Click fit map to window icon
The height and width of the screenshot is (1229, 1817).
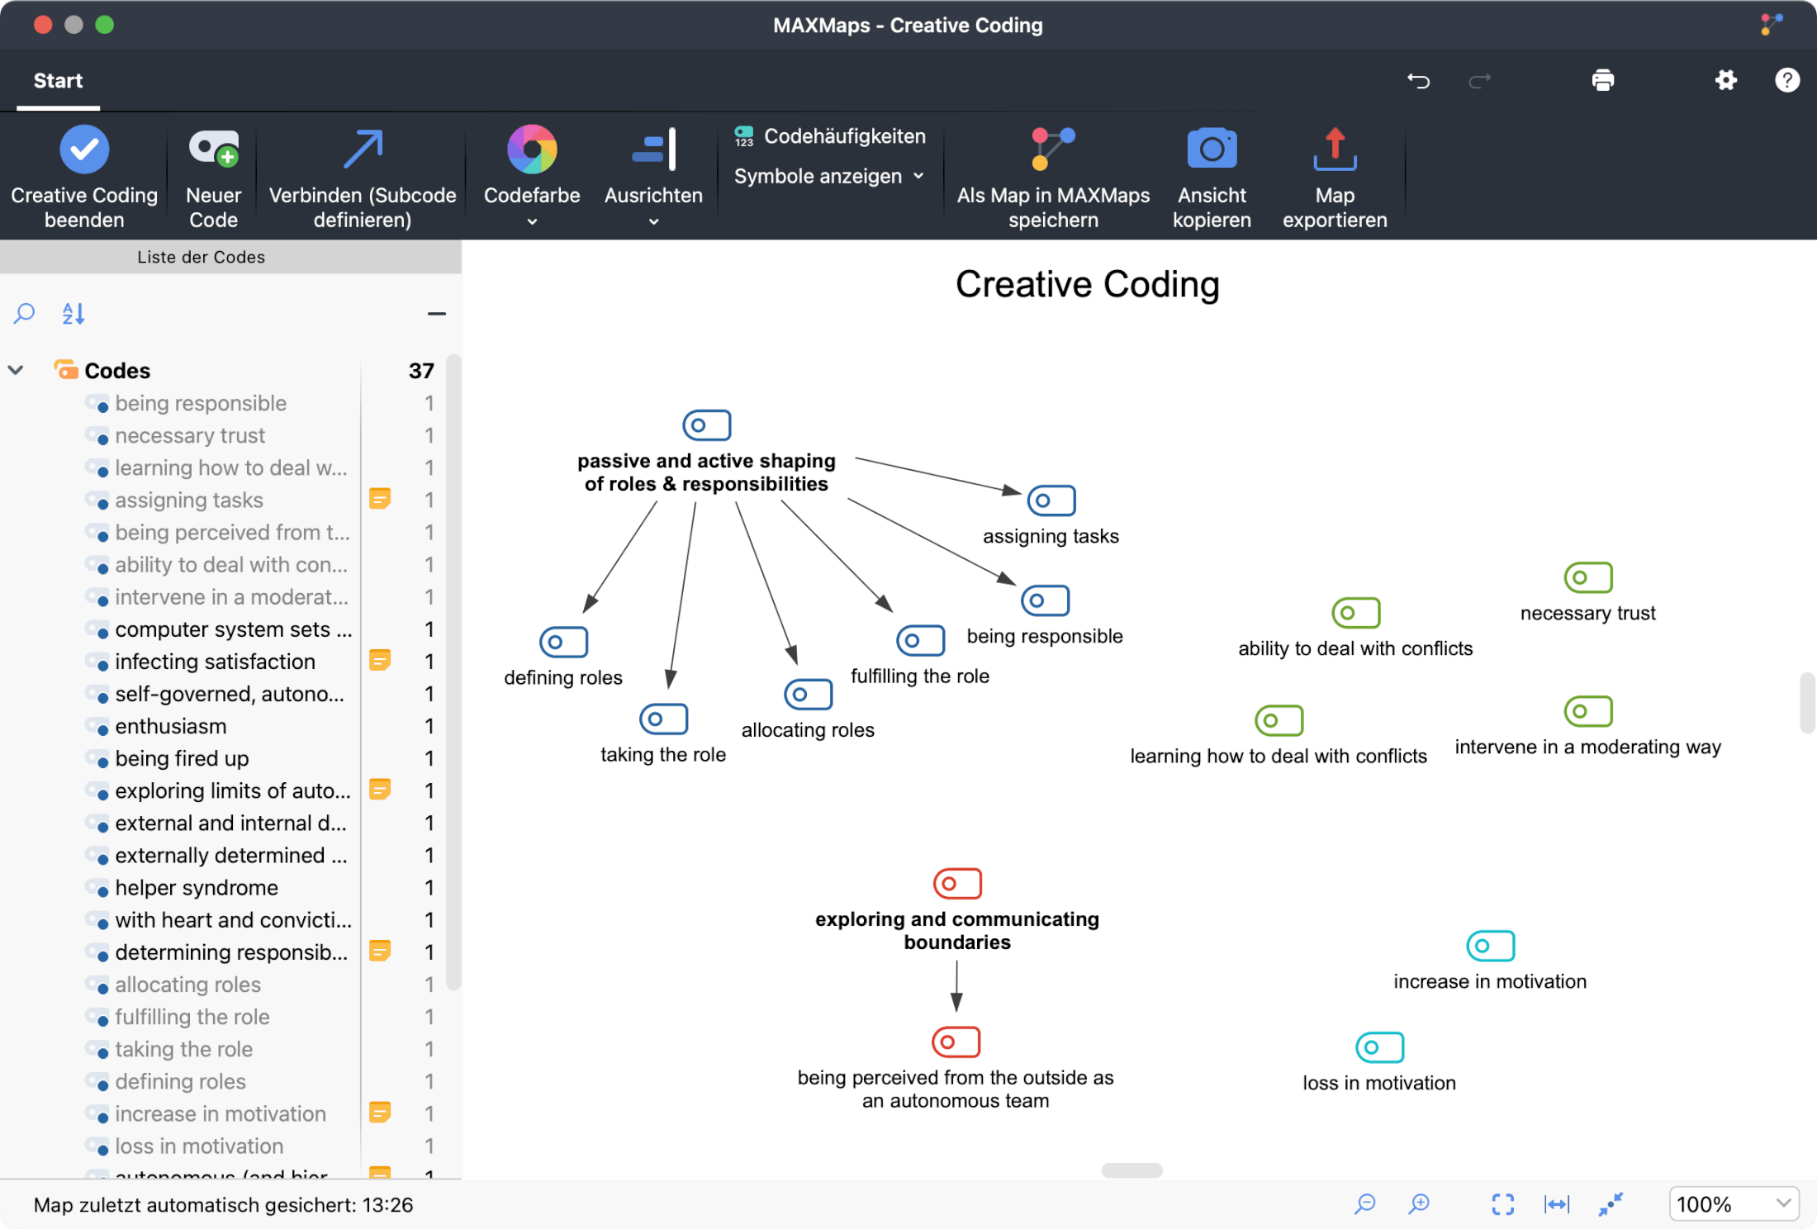1502,1204
